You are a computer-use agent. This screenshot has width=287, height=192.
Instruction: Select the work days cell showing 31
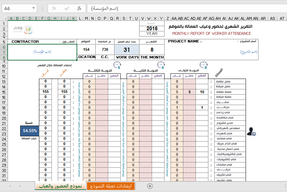[127, 50]
